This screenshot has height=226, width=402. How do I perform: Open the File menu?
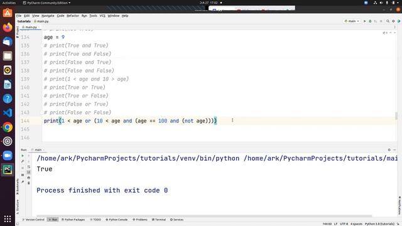tap(19, 16)
